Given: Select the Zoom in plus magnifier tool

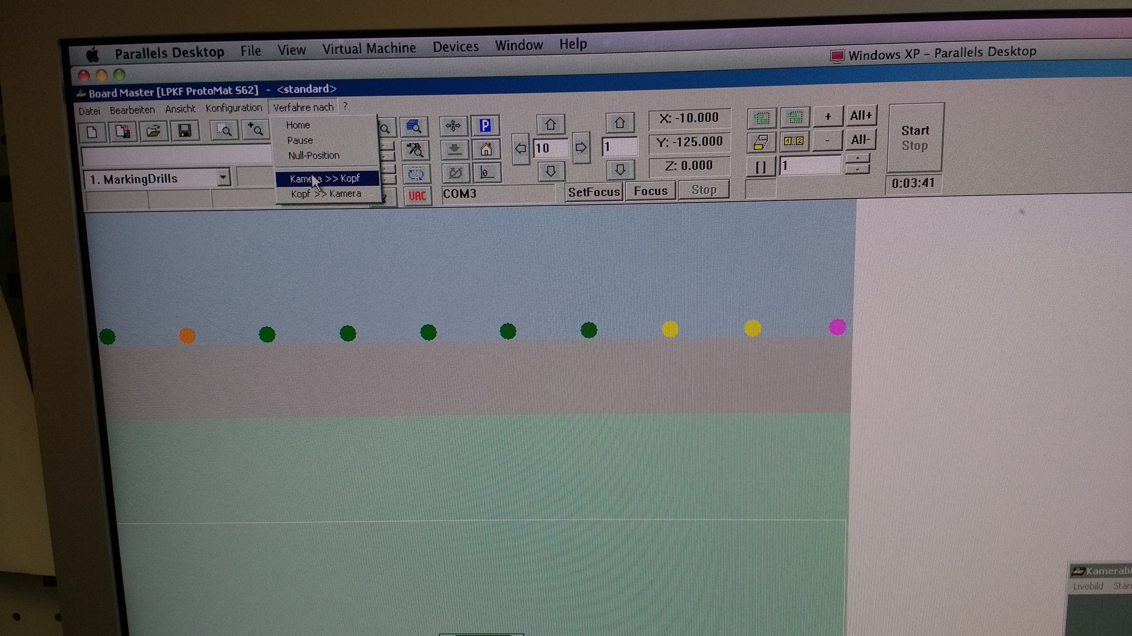Looking at the screenshot, I should [x=255, y=129].
